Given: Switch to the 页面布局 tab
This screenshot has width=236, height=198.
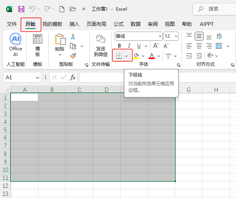Looking at the screenshot, I should [x=96, y=24].
